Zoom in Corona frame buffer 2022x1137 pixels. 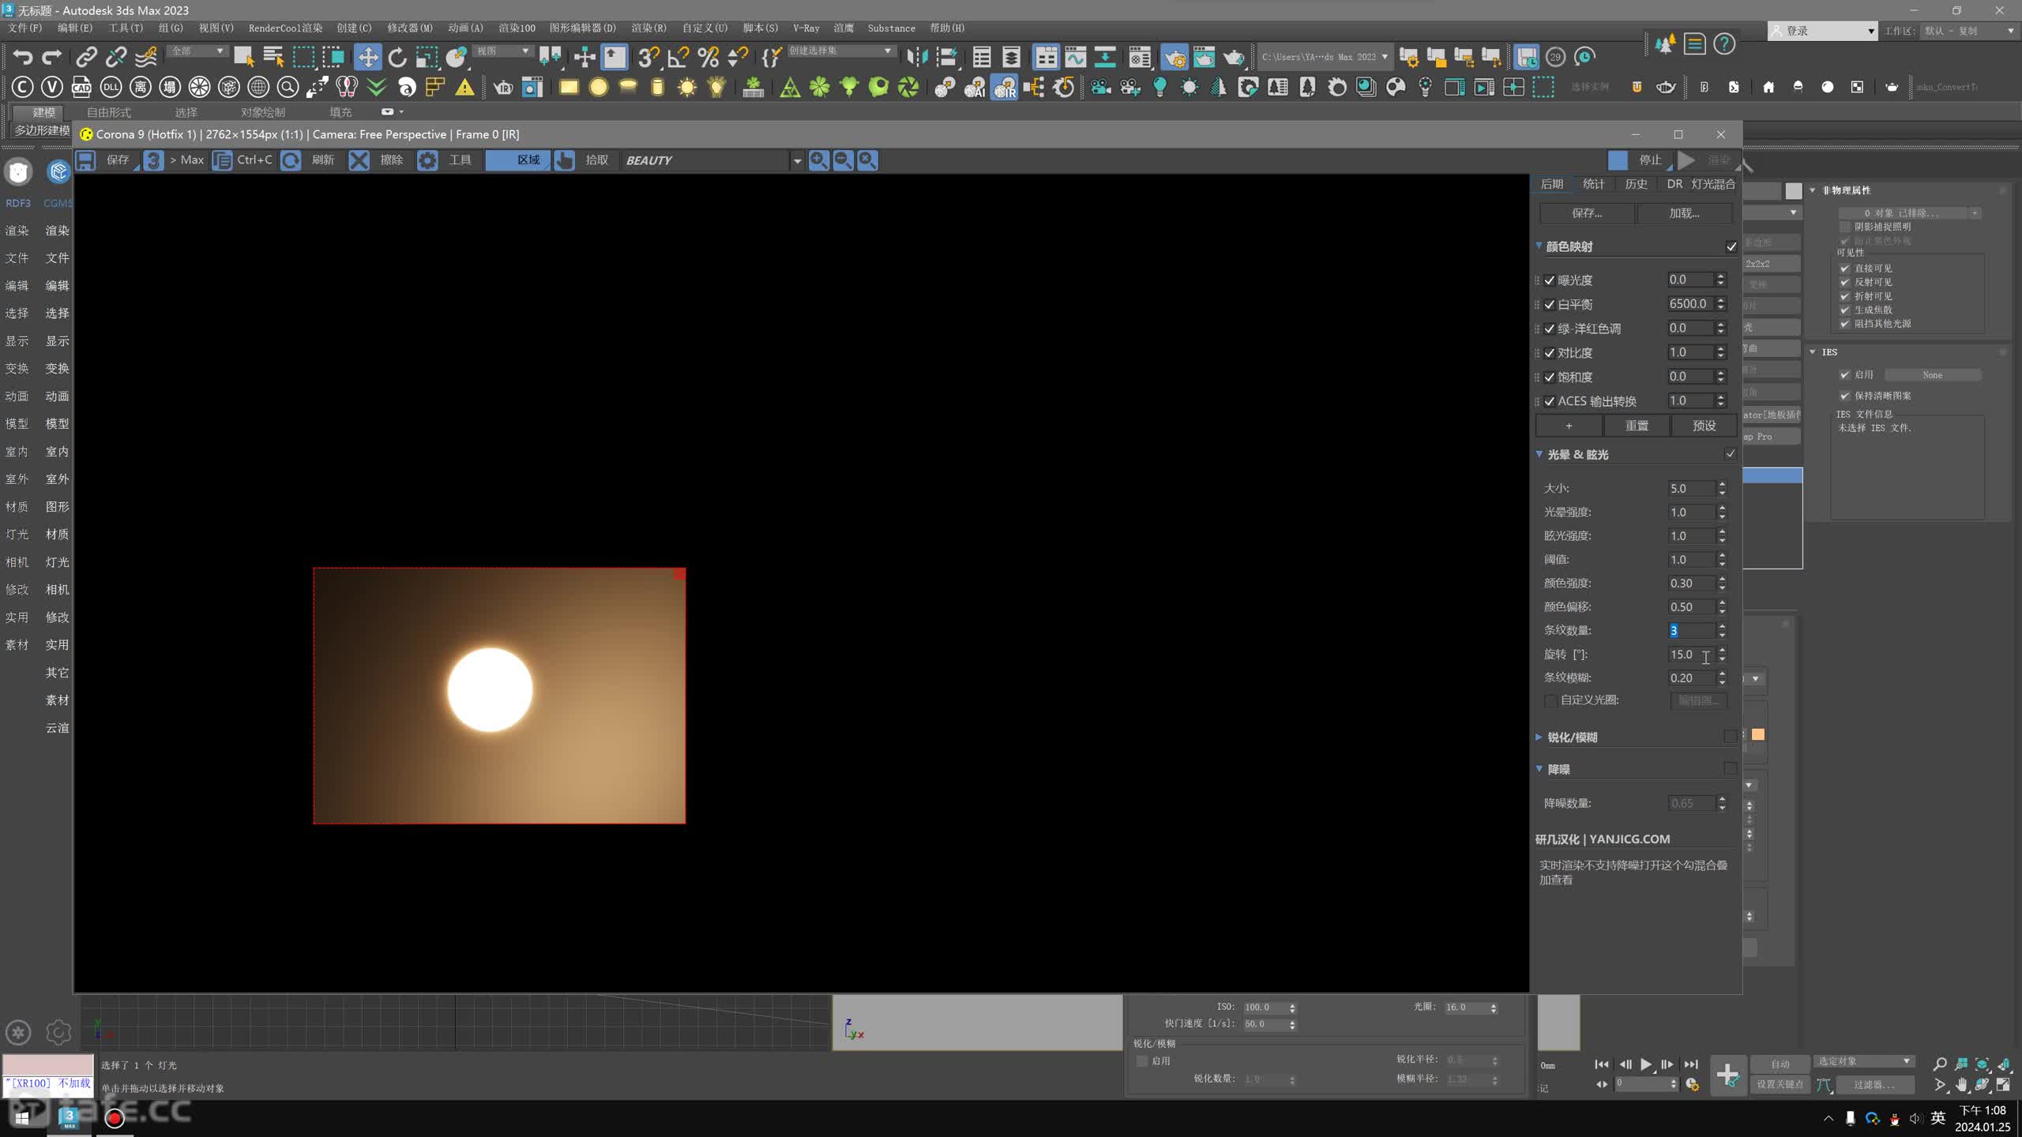(x=819, y=160)
